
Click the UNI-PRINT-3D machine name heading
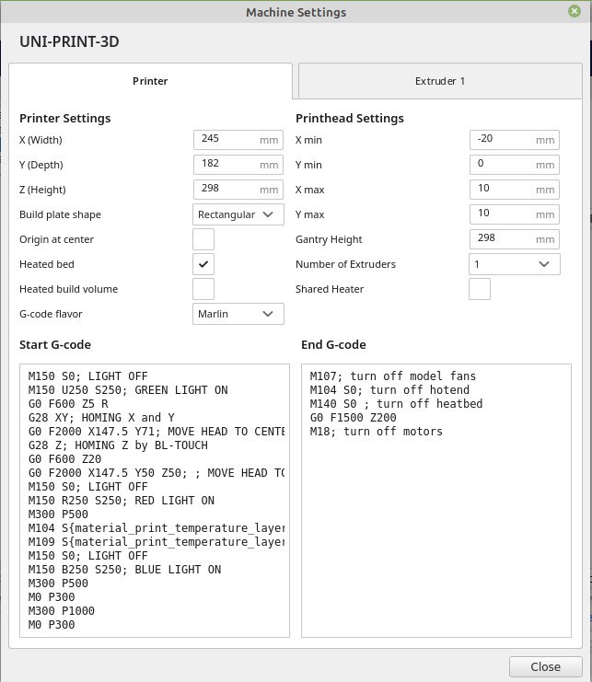pos(69,41)
